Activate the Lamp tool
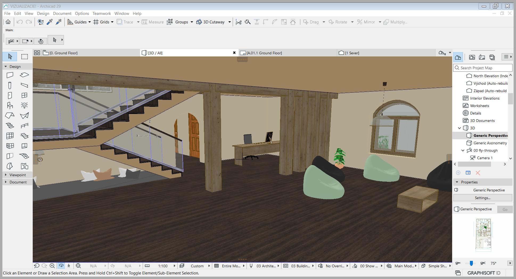The width and height of the screenshot is (516, 279). pos(24,105)
